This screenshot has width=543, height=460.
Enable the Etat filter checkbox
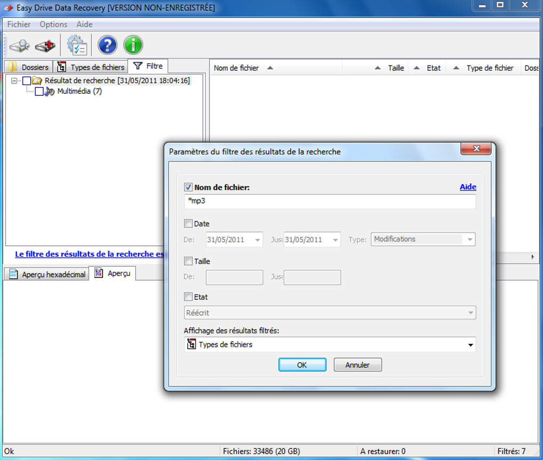(x=188, y=297)
